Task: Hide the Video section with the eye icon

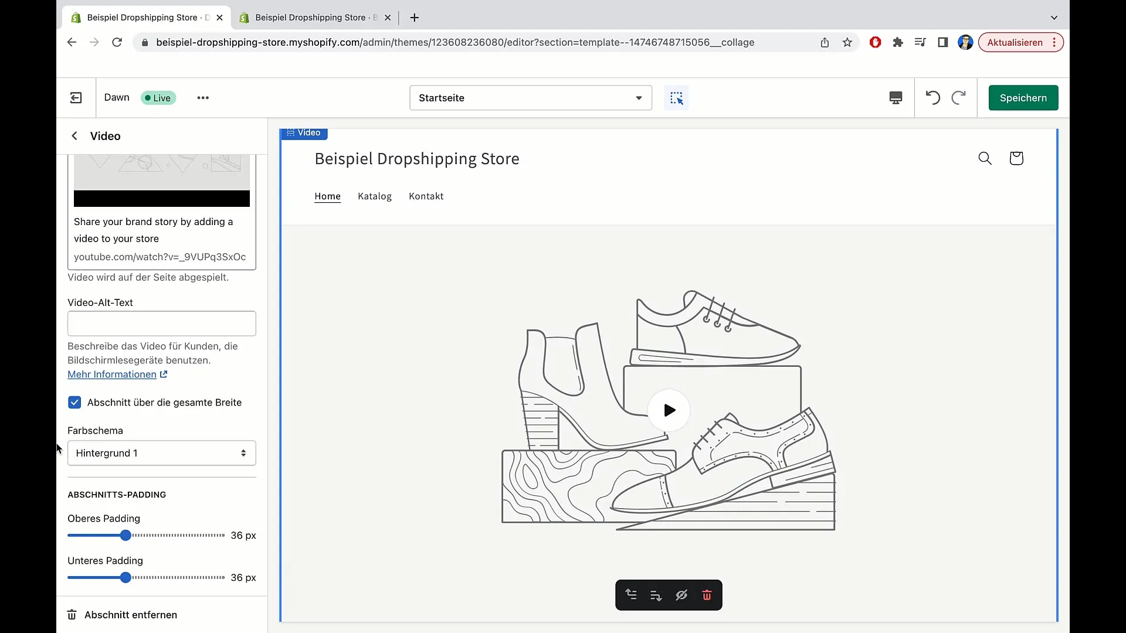Action: point(681,595)
